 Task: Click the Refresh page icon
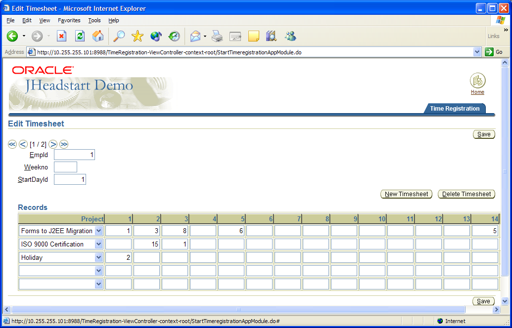tap(80, 36)
